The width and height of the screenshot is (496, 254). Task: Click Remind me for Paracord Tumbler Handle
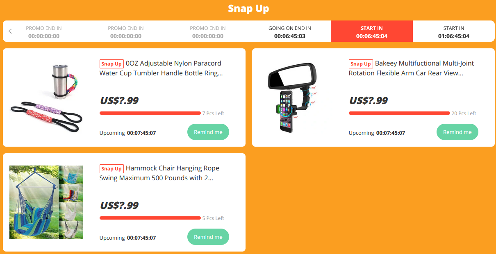tap(208, 132)
